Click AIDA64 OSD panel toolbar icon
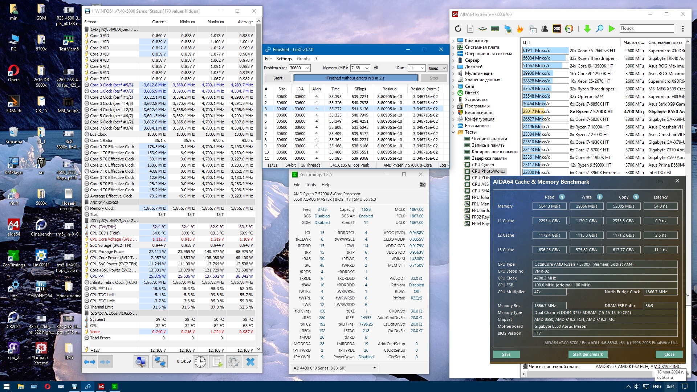697x392 pixels. [557, 28]
